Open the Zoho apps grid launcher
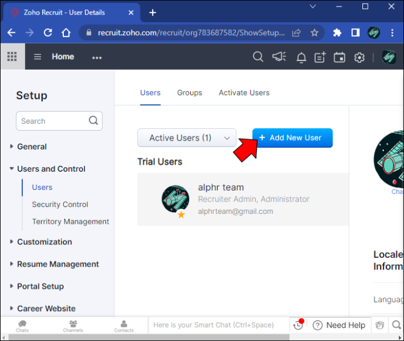 pos(12,56)
